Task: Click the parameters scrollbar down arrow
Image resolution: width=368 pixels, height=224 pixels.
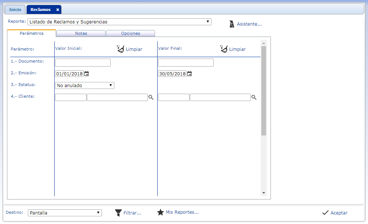Action: tap(264, 193)
